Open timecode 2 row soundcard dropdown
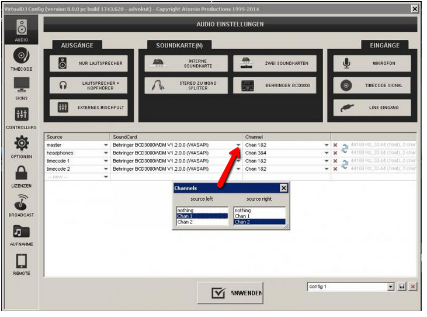427x317 pixels. 238,169
